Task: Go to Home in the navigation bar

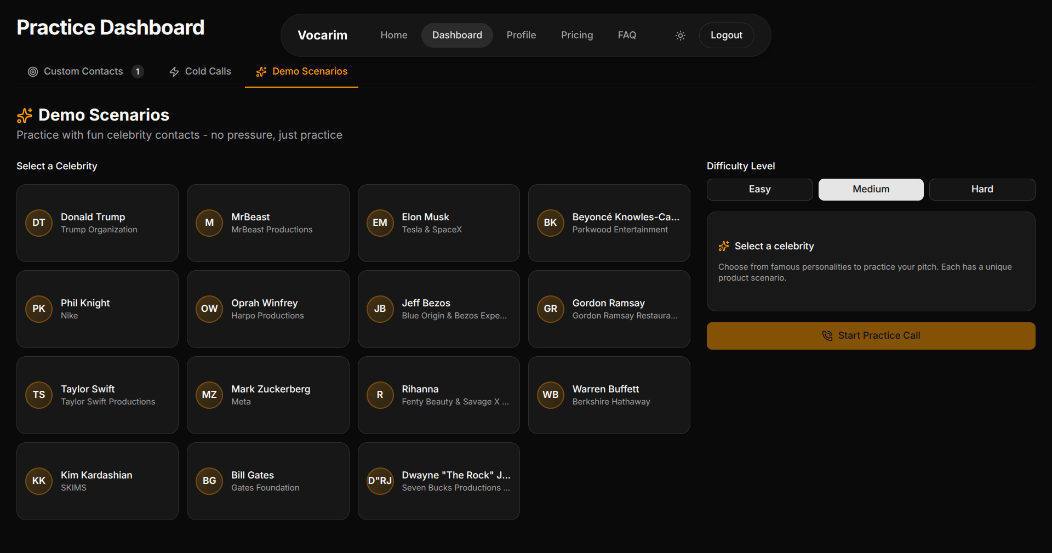Action: tap(394, 35)
